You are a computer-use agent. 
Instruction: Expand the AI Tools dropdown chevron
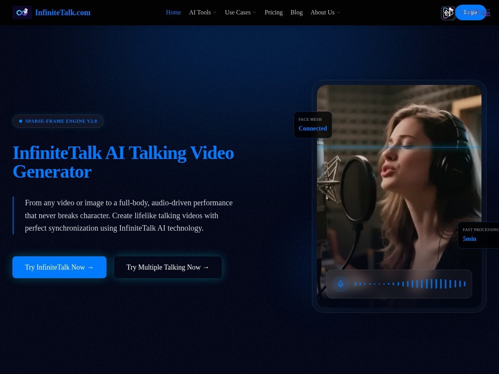pos(215,13)
